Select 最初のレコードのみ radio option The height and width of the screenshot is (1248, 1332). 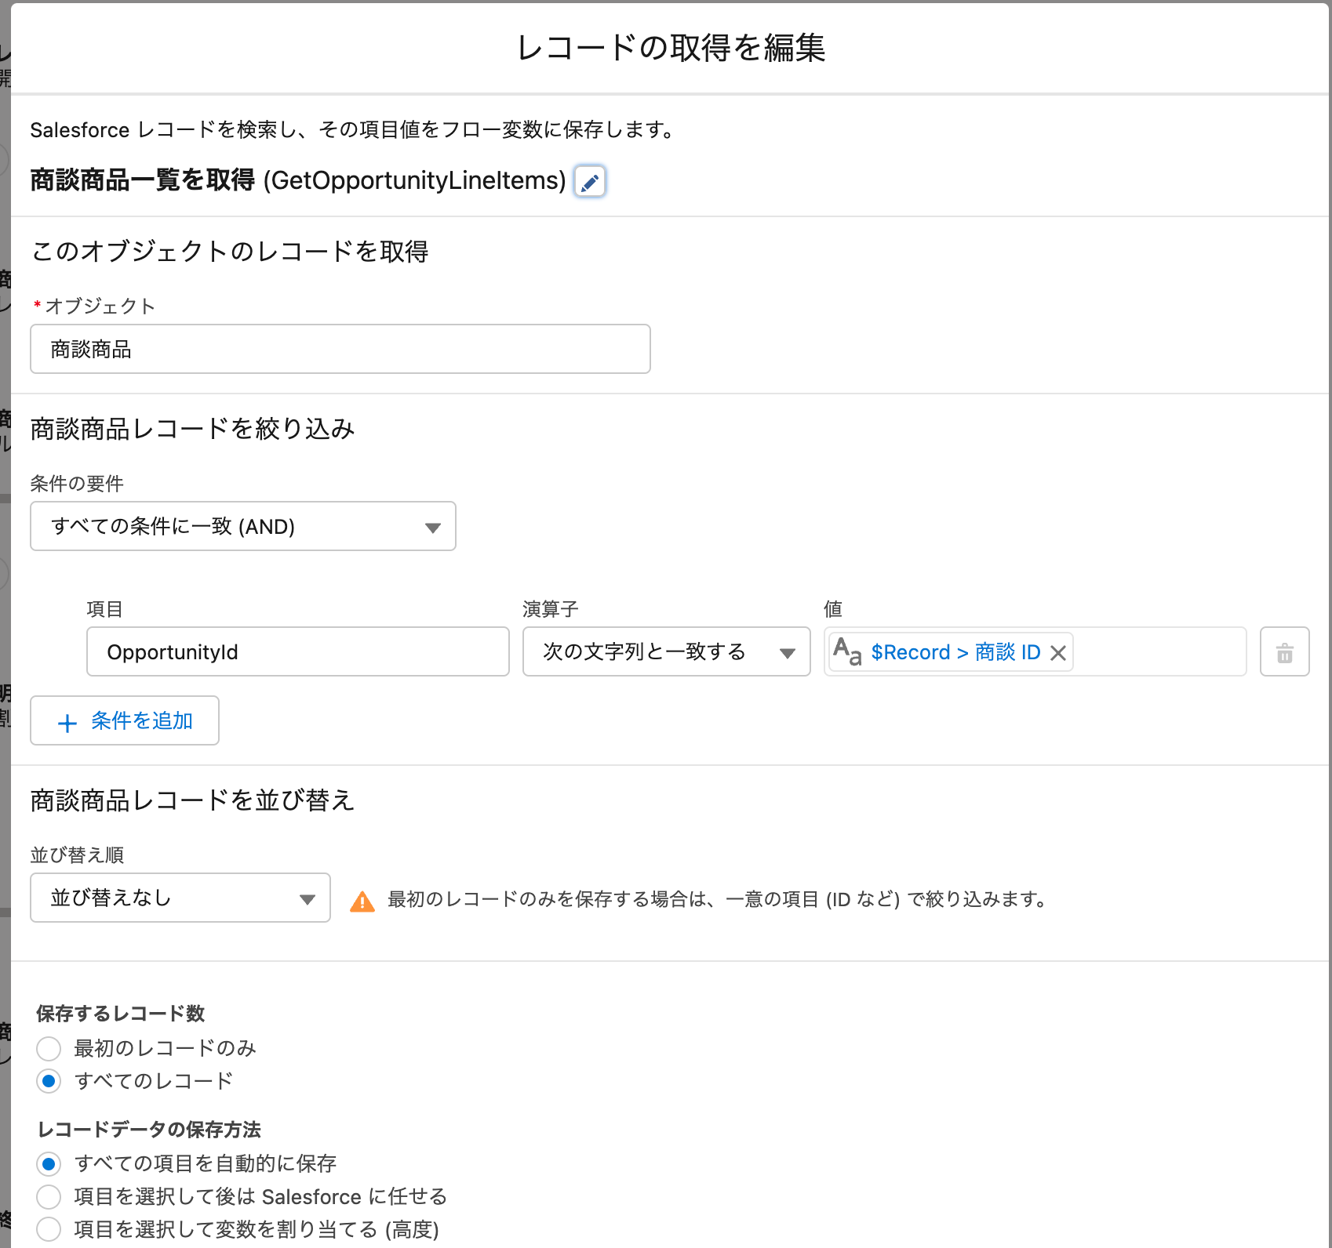coord(49,1048)
